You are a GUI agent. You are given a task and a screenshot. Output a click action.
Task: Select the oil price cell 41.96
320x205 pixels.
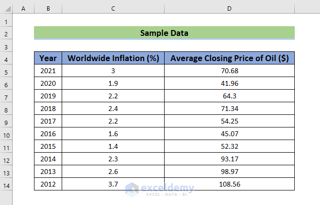coord(229,83)
